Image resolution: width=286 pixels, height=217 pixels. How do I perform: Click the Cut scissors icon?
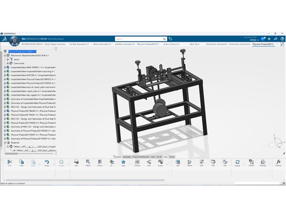pos(9,162)
